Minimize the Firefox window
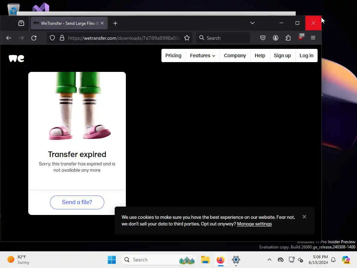The image size is (357, 268). click(x=281, y=23)
